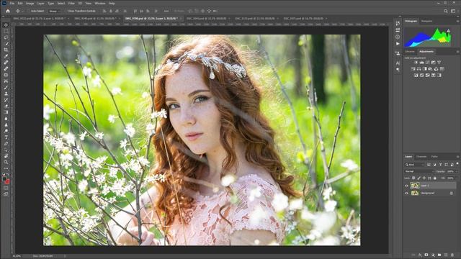Select the Clone Stamp tool
This screenshot has height=259, width=461.
(6, 94)
